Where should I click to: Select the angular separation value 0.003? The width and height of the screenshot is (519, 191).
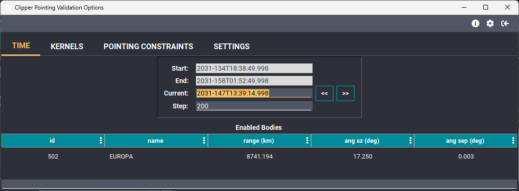[x=465, y=157]
